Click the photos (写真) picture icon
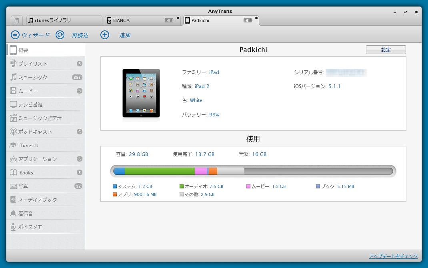The image size is (428, 268). 13,186
